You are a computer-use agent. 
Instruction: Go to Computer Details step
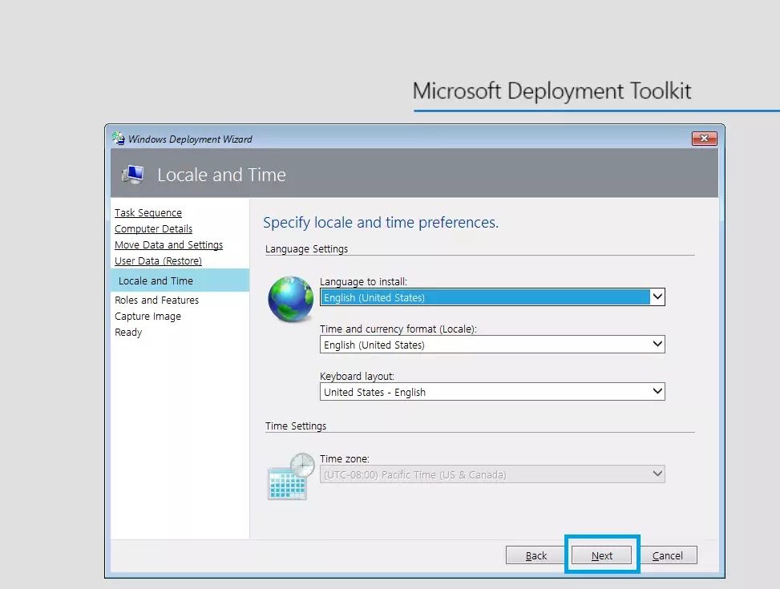pyautogui.click(x=153, y=229)
